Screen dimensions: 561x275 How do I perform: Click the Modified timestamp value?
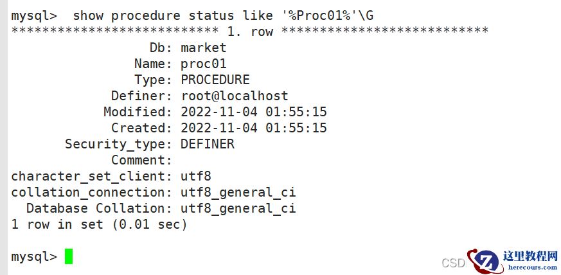254,112
